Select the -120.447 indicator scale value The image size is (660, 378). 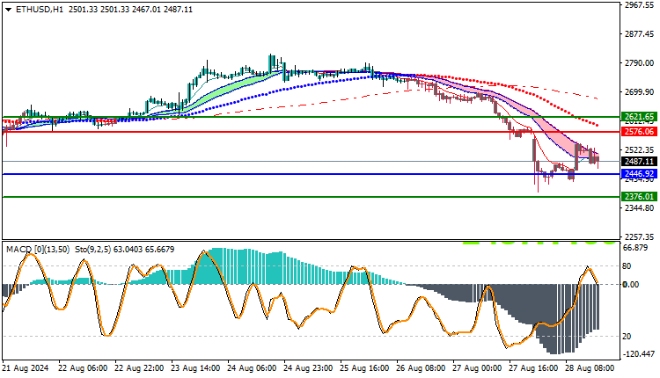coord(639,354)
